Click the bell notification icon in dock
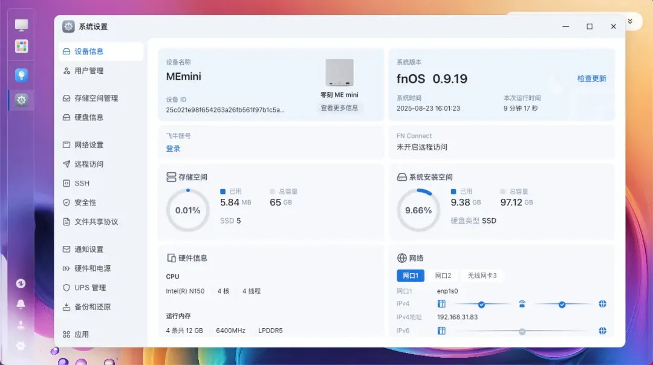The width and height of the screenshot is (653, 365). [x=21, y=304]
